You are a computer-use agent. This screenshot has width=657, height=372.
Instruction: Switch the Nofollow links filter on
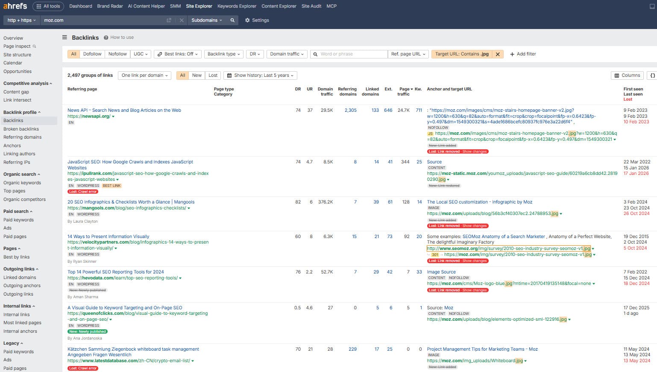pyautogui.click(x=117, y=54)
